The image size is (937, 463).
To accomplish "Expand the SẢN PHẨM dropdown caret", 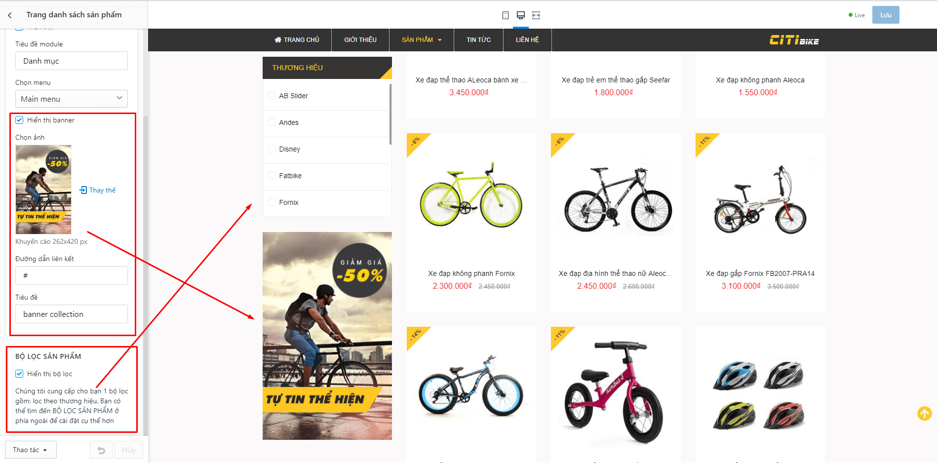I will [x=440, y=40].
